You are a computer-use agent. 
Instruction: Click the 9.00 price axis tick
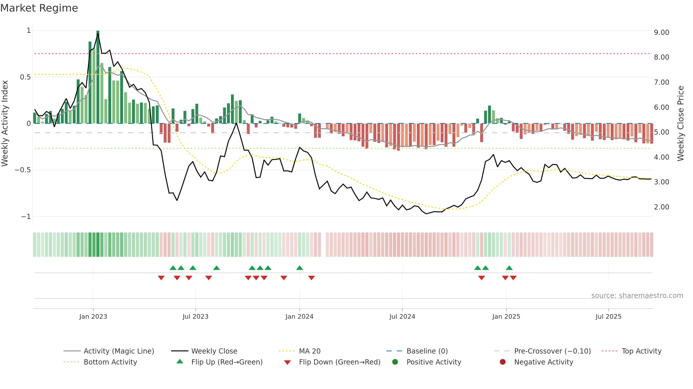point(662,32)
